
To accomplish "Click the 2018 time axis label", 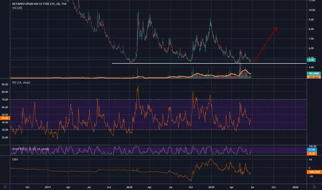I will pyautogui.click(x=129, y=187).
